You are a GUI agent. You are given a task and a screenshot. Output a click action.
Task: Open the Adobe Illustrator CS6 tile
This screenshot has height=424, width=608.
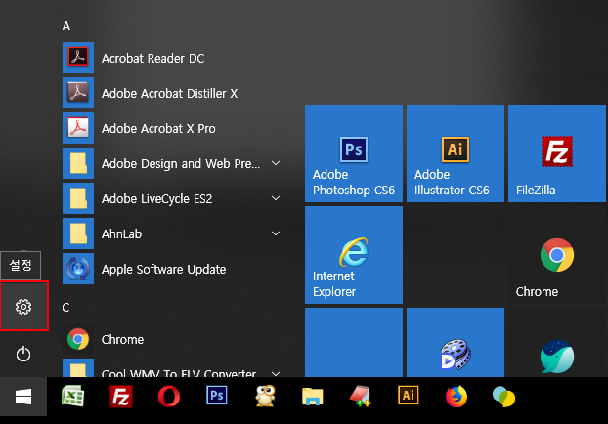[456, 153]
